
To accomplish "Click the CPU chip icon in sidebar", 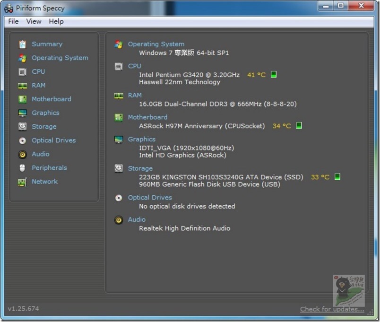I will click(22, 72).
